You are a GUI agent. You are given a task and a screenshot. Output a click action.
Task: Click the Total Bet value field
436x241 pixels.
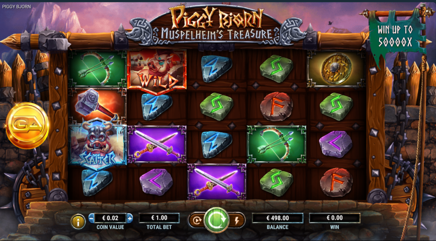tap(159, 218)
